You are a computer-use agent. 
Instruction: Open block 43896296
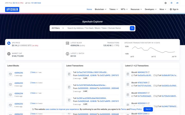click(19, 73)
